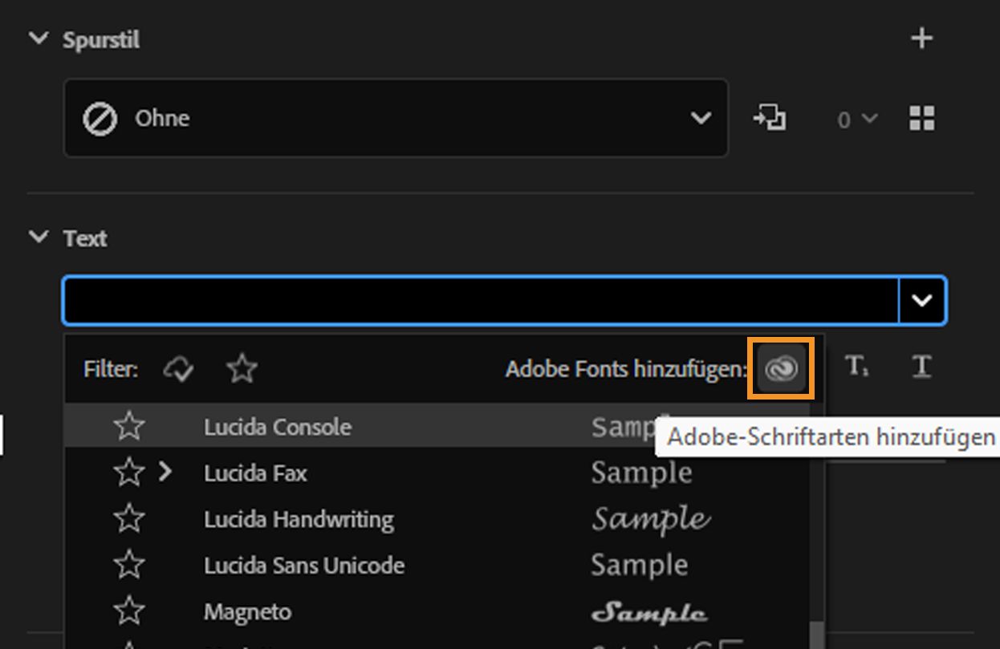Add Adobe Fonts via Creative Cloud icon
Image resolution: width=1000 pixels, height=649 pixels.
point(781,369)
